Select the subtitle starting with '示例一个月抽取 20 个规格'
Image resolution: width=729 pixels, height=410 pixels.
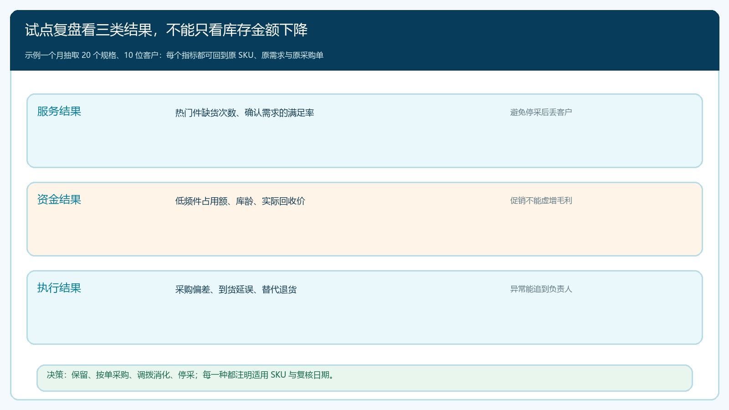point(174,55)
